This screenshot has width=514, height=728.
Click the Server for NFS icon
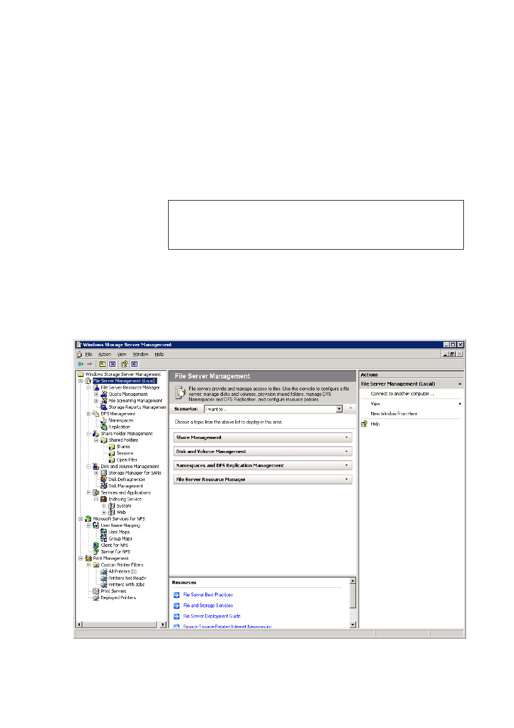(x=96, y=552)
